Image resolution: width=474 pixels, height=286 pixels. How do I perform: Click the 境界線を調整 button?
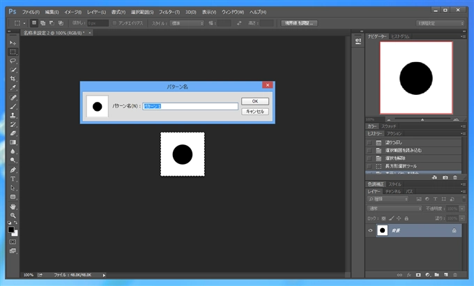pos(299,23)
